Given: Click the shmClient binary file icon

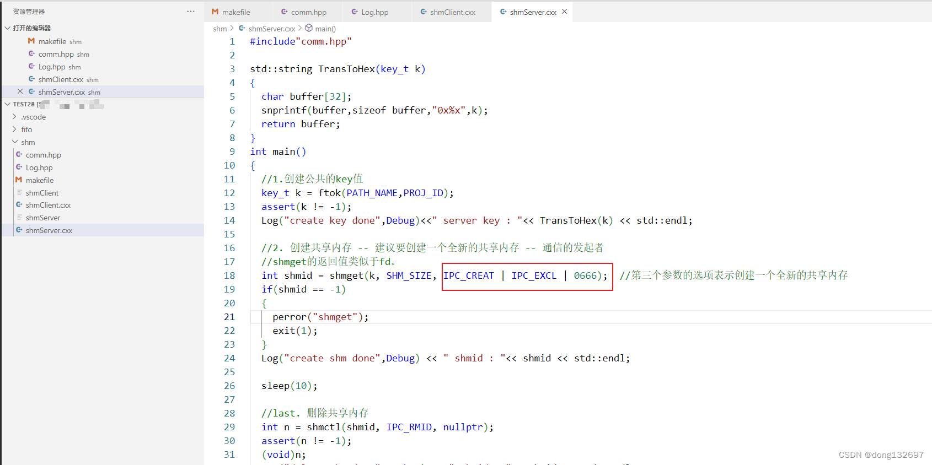Looking at the screenshot, I should 19,192.
